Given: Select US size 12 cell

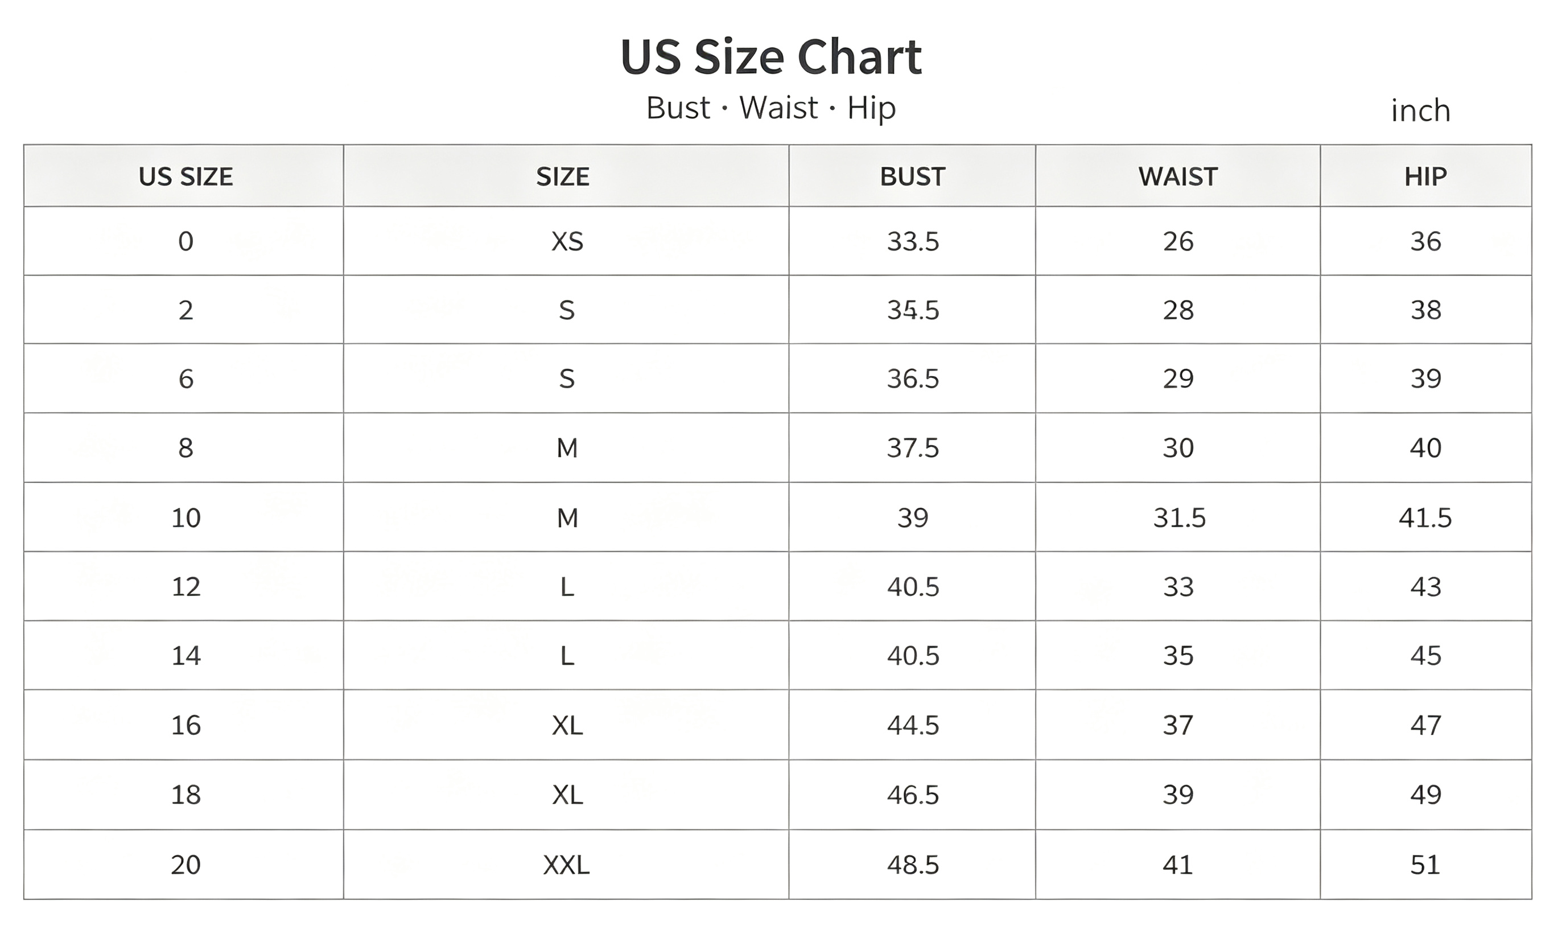Looking at the screenshot, I should [186, 587].
